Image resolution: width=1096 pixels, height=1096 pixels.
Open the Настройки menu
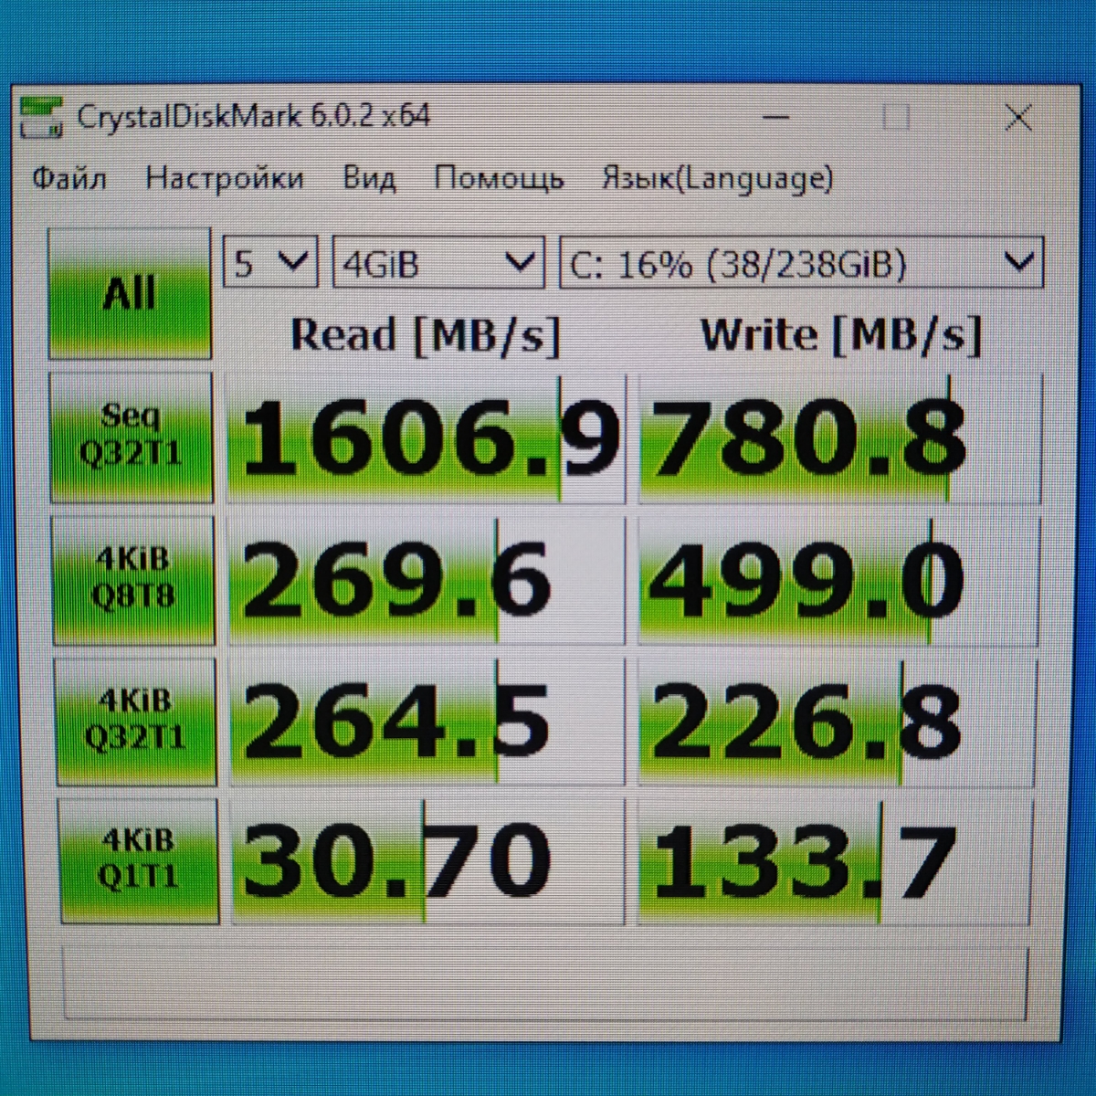[224, 178]
